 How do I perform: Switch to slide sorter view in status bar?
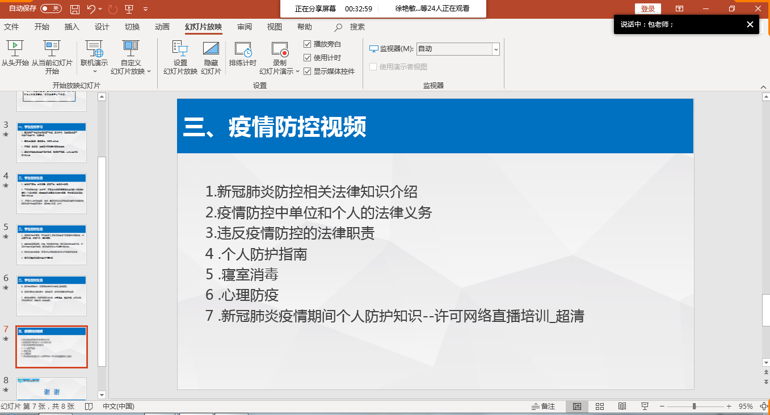[600, 406]
